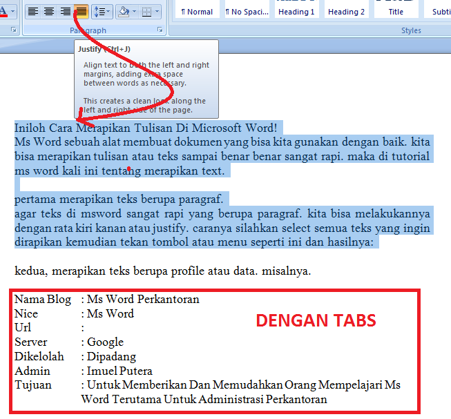Click the line starting 'bisa merapikan tulisan'
Image resolution: width=451 pixels, height=419 pixels.
tap(222, 156)
